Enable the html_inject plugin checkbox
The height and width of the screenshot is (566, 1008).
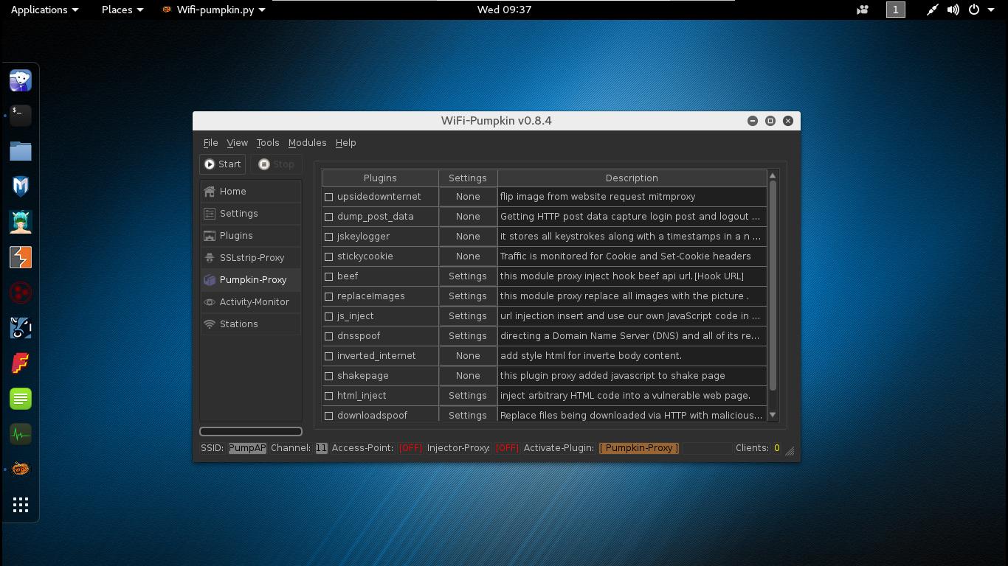(329, 396)
